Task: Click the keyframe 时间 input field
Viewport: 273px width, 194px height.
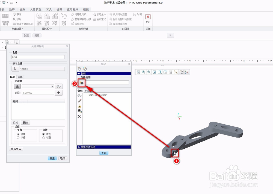Action: pyautogui.click(x=38, y=93)
